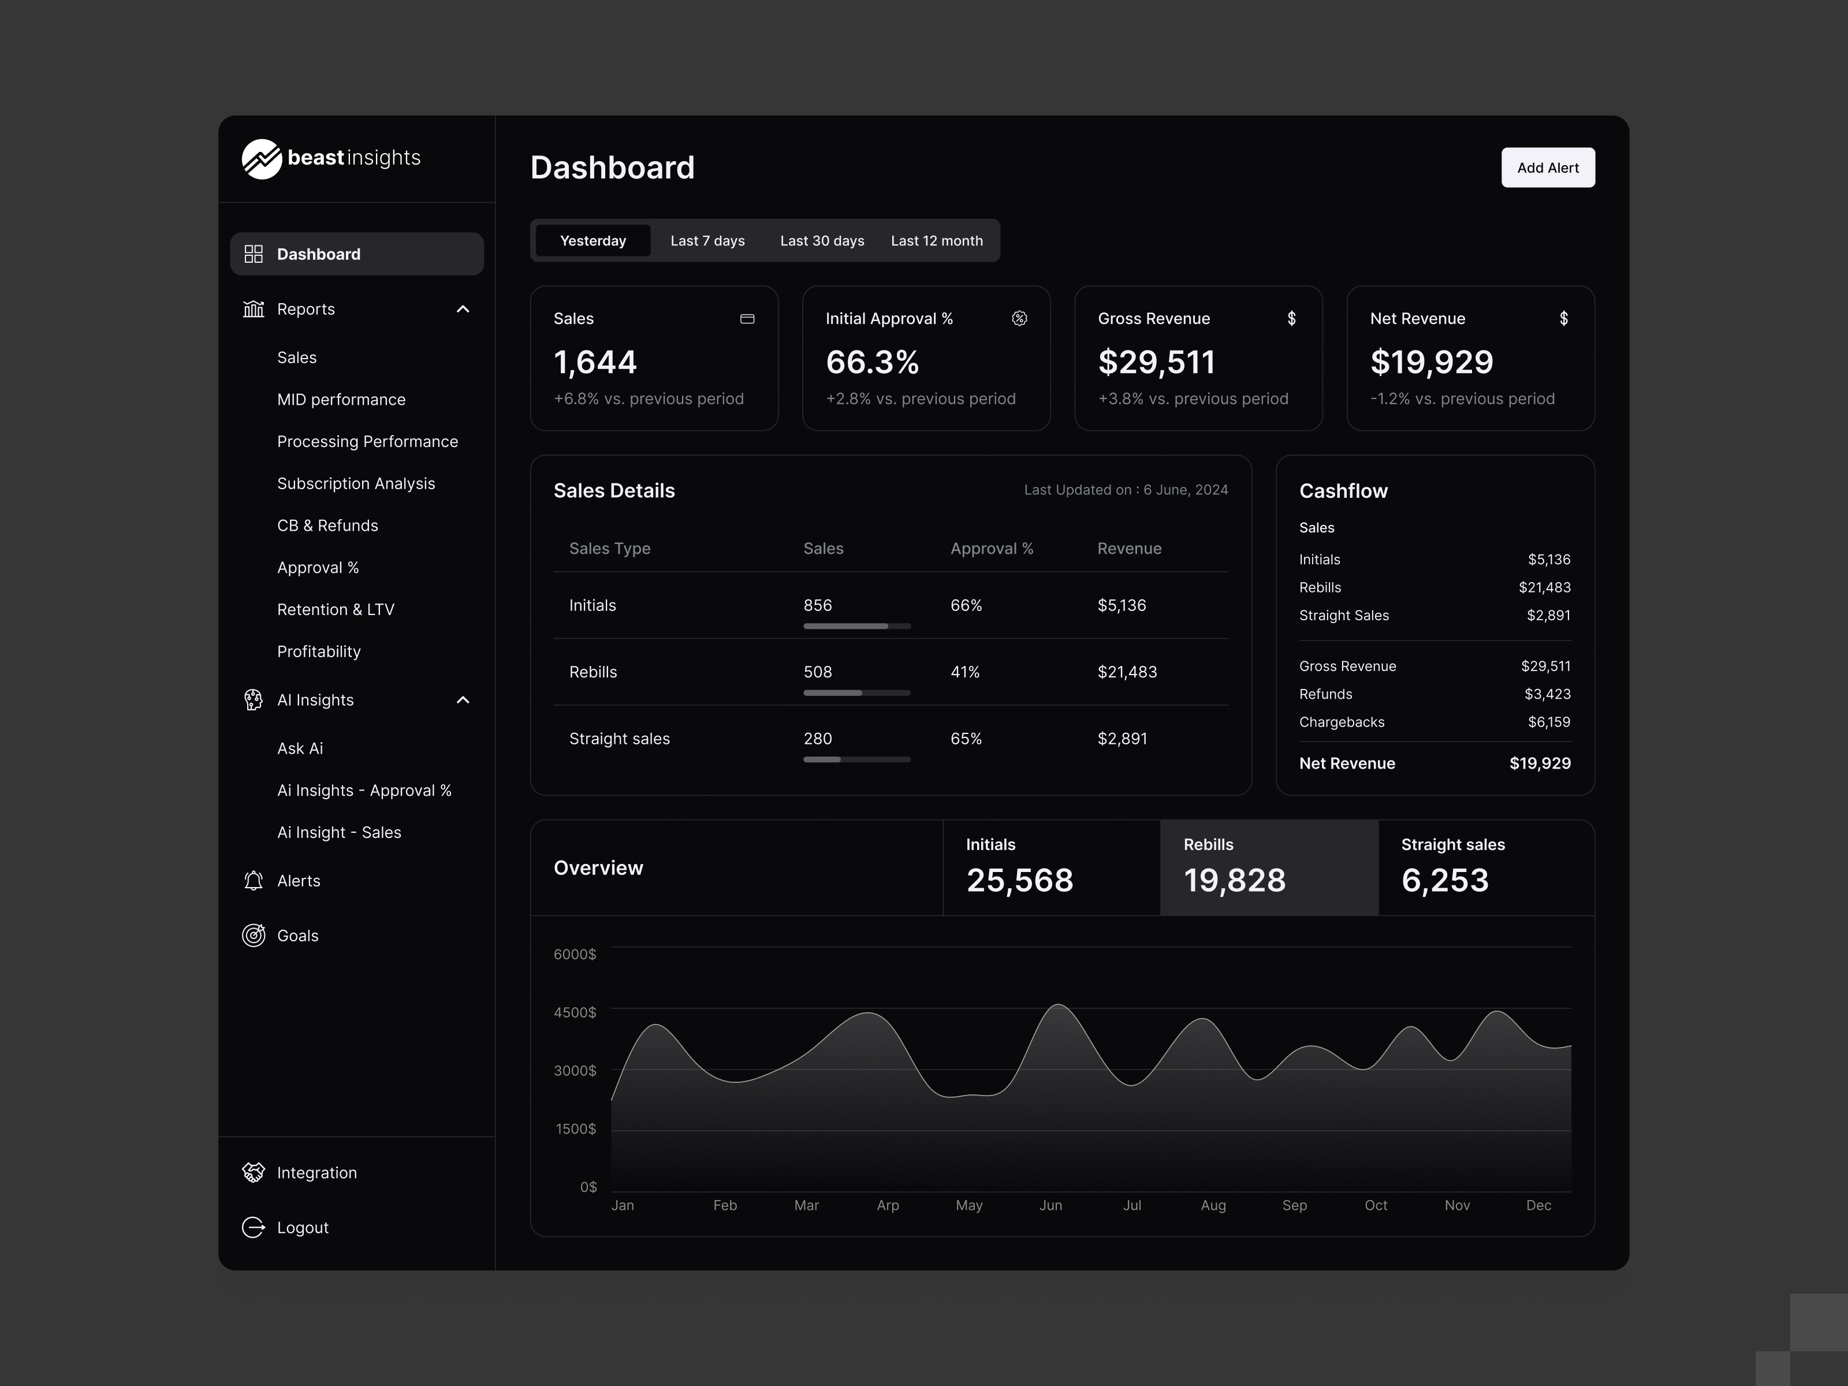Screen dimensions: 1848x1386
Task: Switch Overview to Straight sales view
Action: coord(1485,867)
